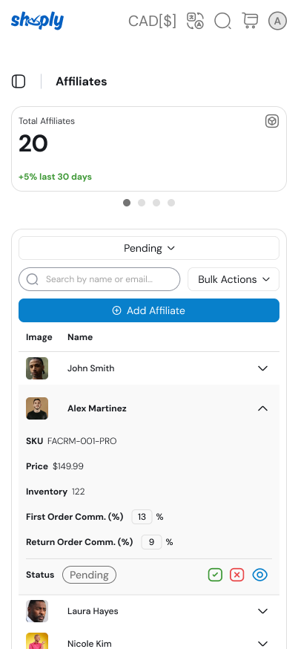Select CAD[$] currency selector
298x649 pixels.
pyautogui.click(x=152, y=21)
